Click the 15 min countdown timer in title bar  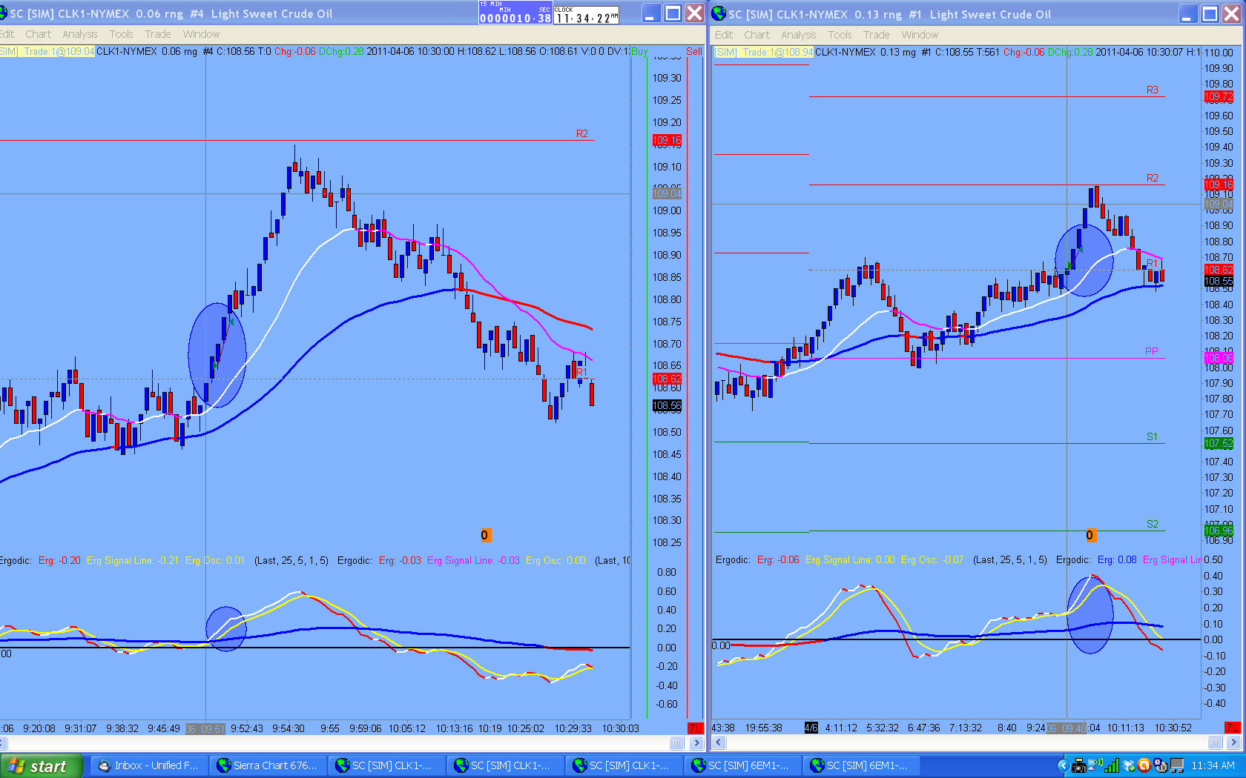515,13
